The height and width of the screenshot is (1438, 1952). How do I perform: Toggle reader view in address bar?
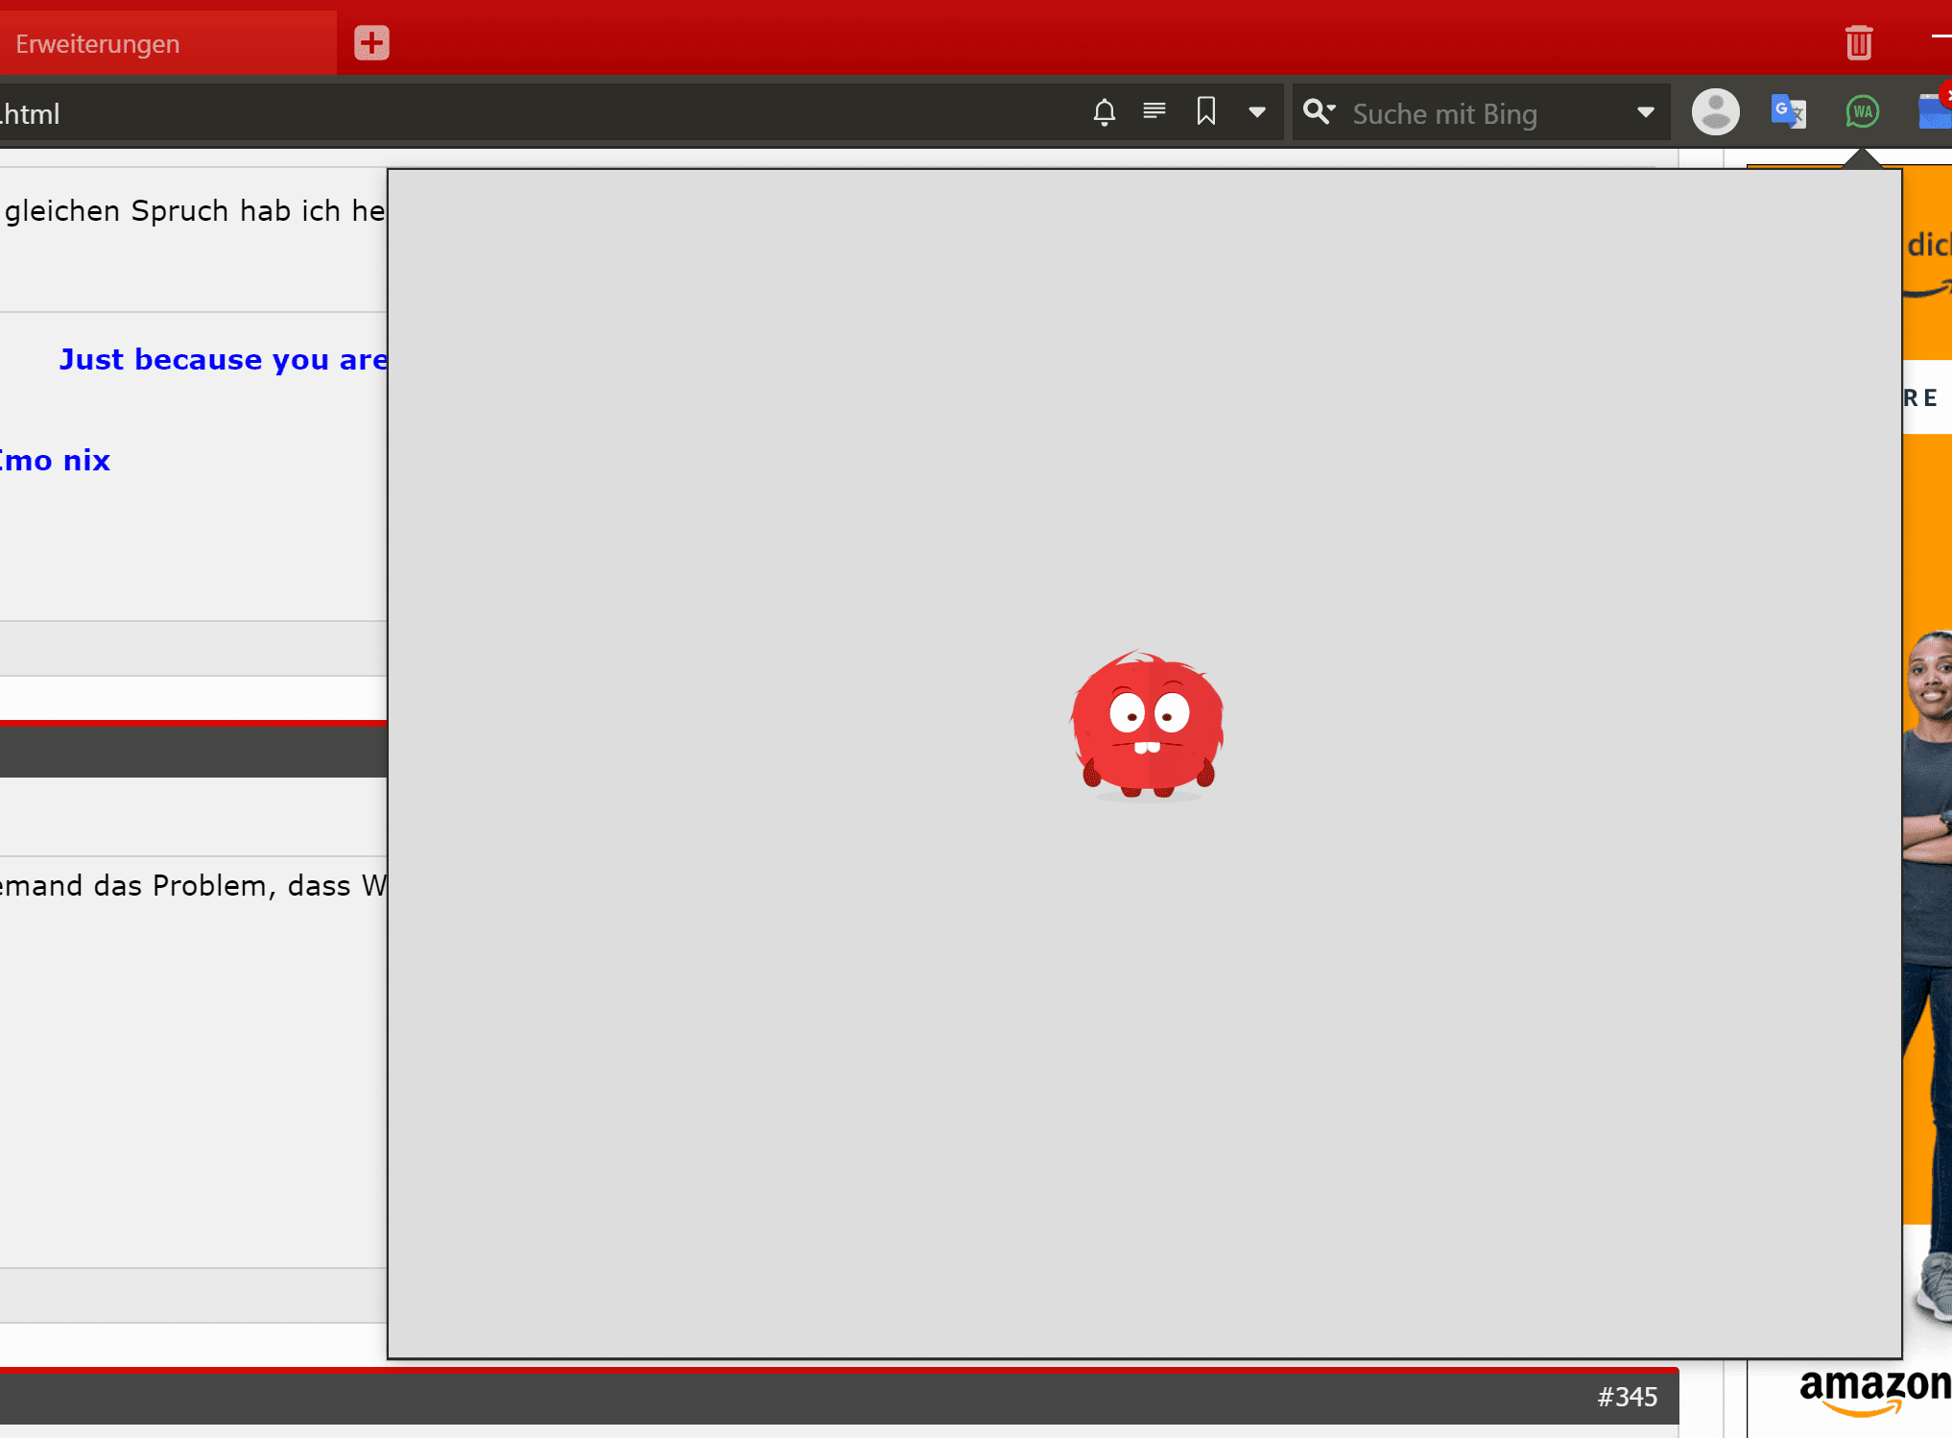(x=1155, y=112)
